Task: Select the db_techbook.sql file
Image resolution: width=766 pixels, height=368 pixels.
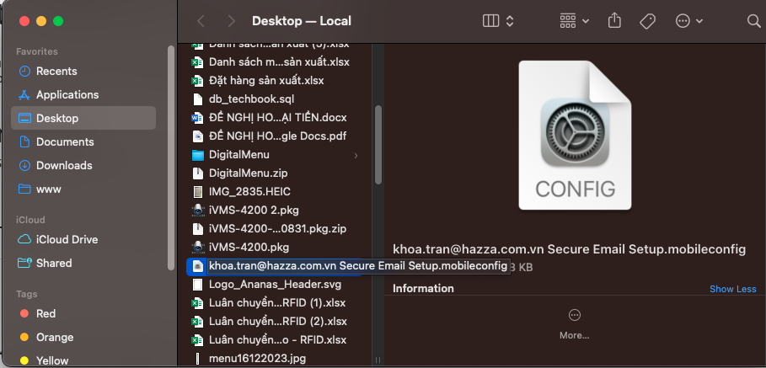Action: [x=275, y=99]
